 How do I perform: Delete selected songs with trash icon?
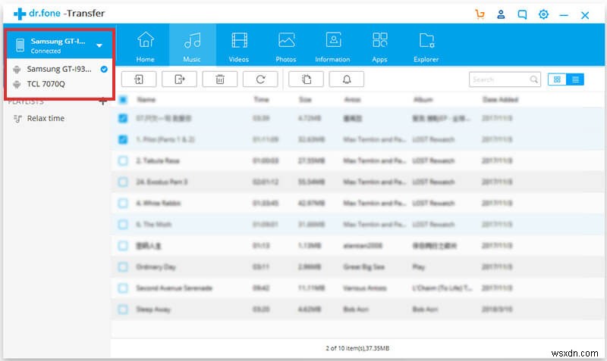[220, 79]
